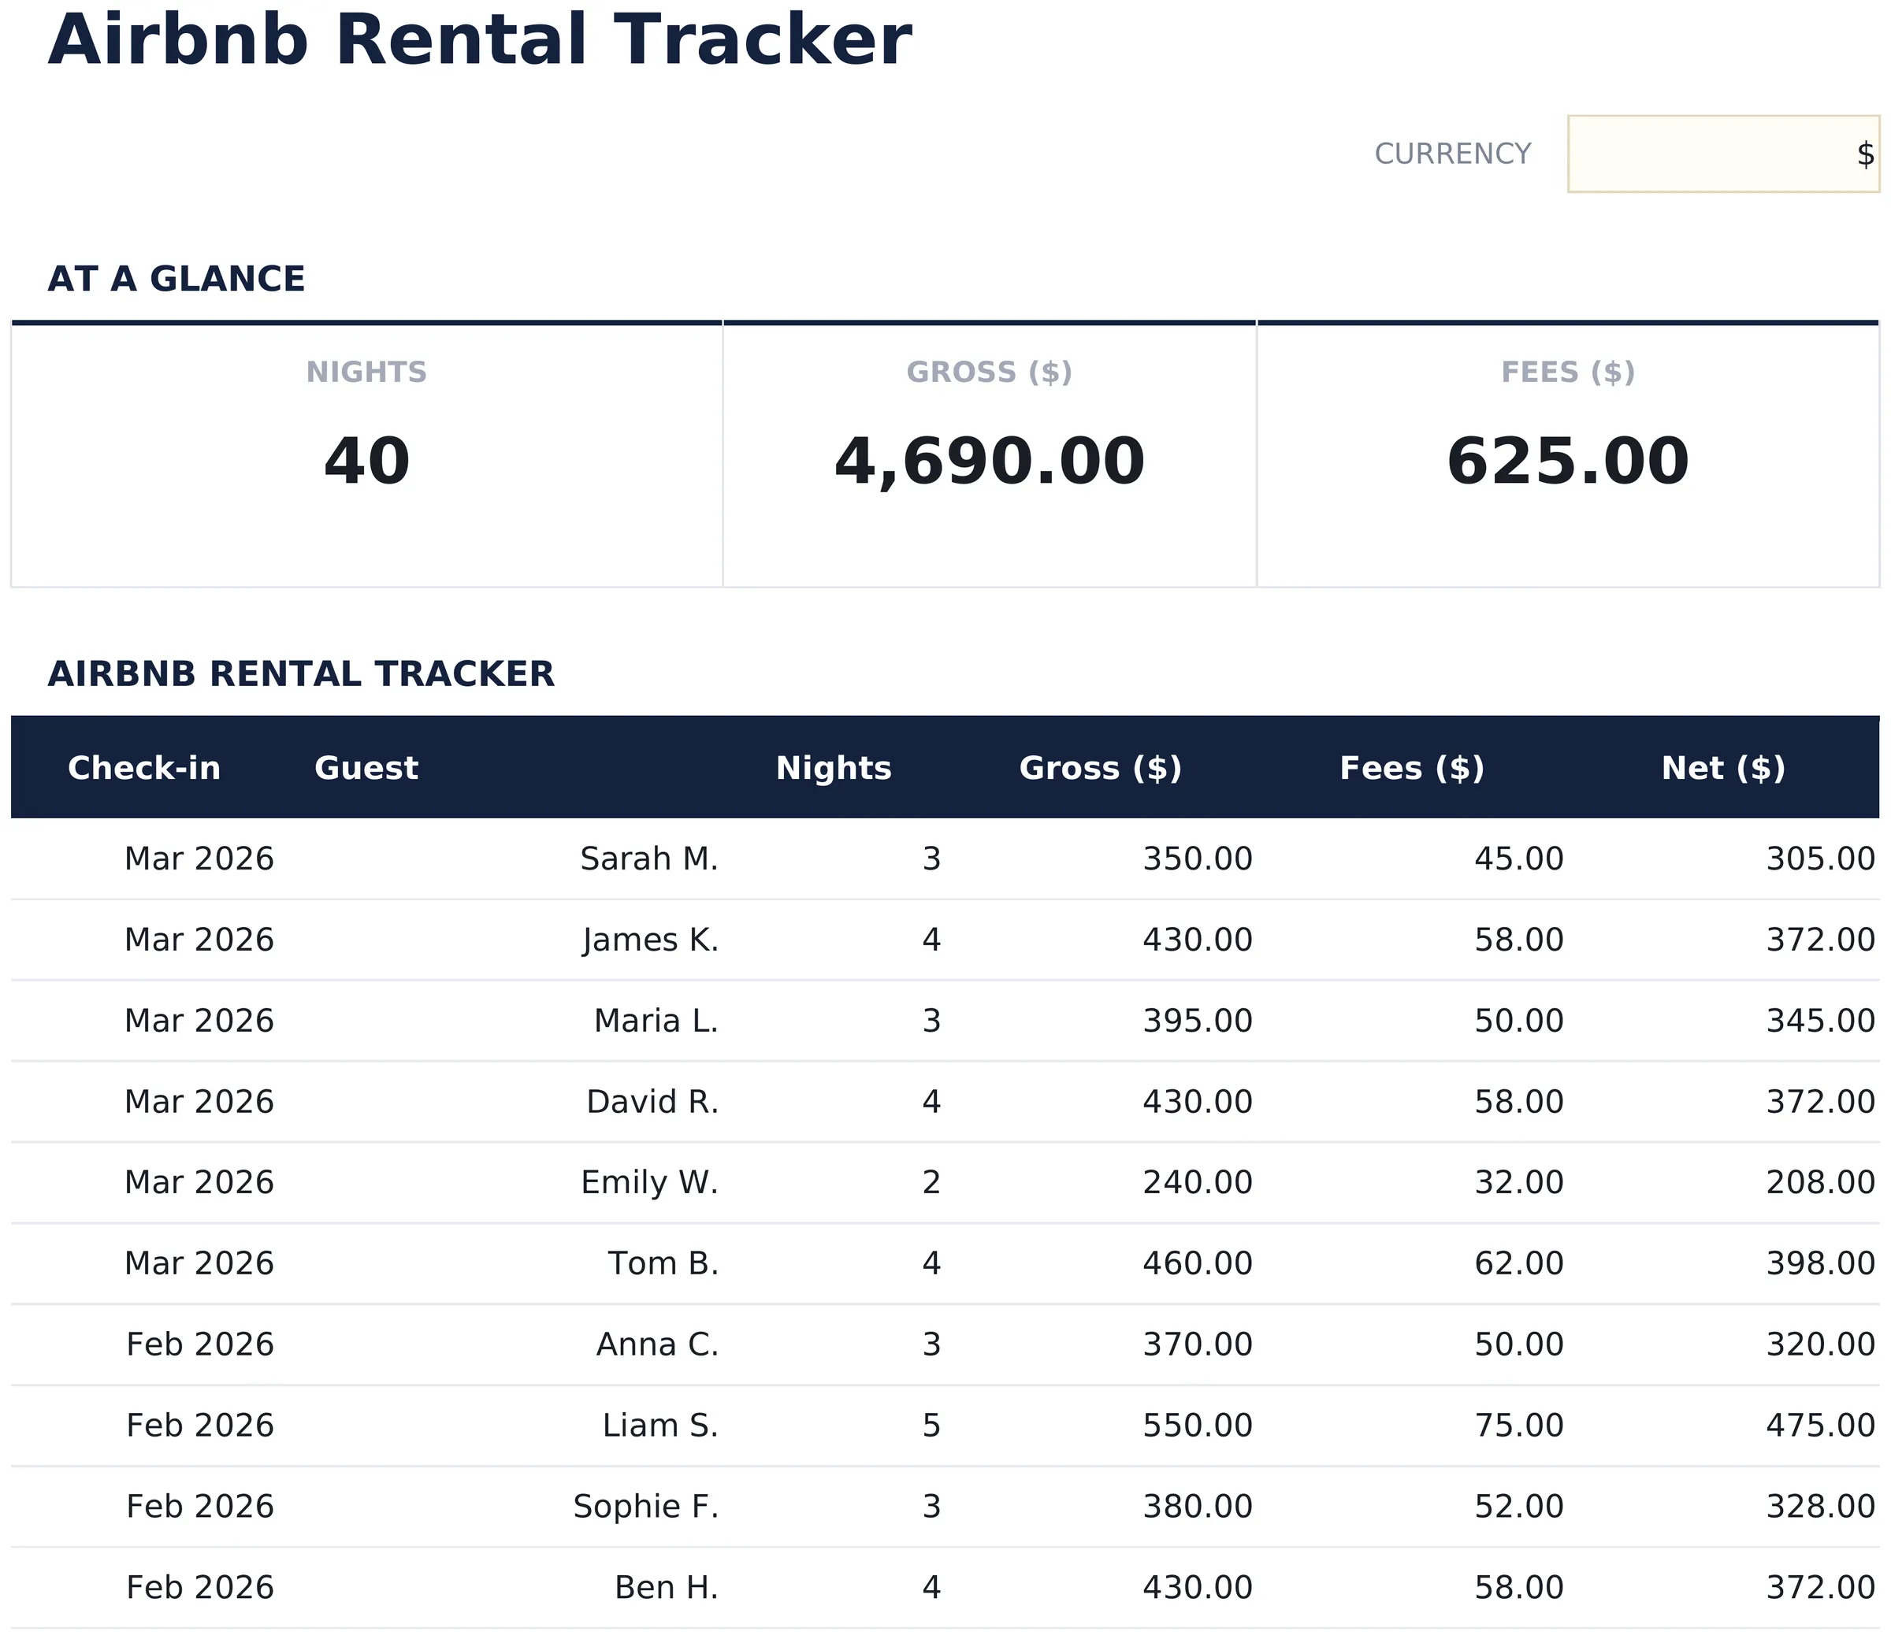
Task: Click Maria L.'s net value 345.00
Action: [1821, 1021]
